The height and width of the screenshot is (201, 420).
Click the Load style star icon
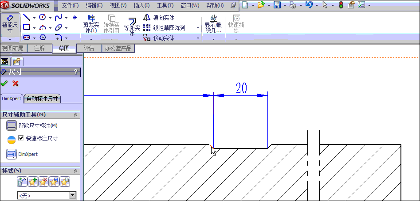65,182
